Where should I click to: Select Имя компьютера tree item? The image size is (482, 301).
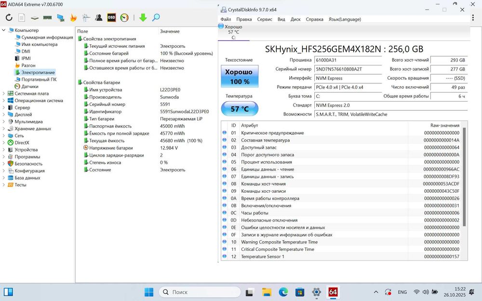pos(40,44)
